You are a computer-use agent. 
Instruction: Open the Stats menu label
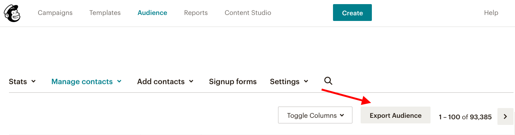tap(18, 82)
